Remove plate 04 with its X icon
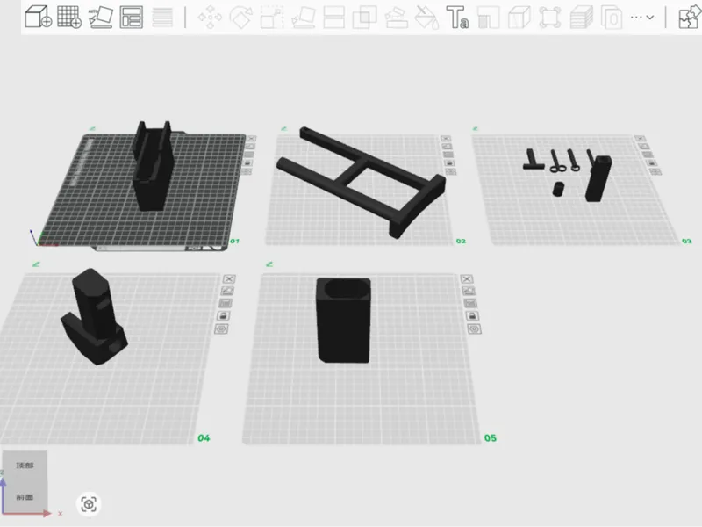 point(229,279)
